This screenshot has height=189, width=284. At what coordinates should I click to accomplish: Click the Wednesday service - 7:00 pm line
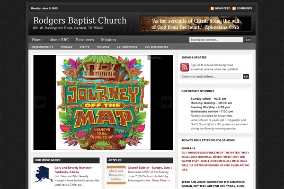tap(212, 112)
